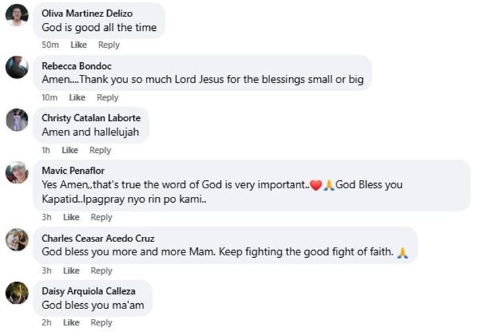Like Charles Ceasar Acedo Cruz's comment
Viewport: 493px width, 332px height.
(x=71, y=270)
